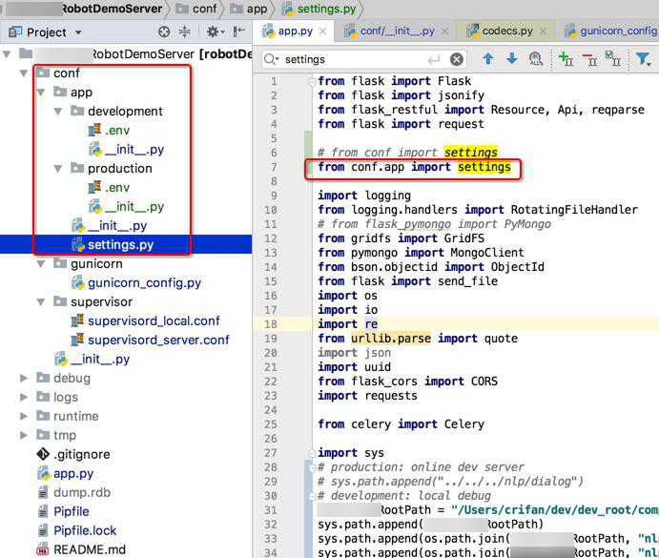Click inside the settings search field
The width and height of the screenshot is (659, 558).
point(353,59)
